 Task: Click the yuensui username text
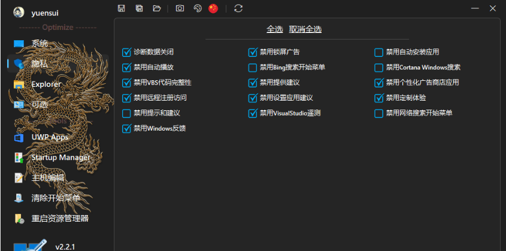pyautogui.click(x=45, y=13)
